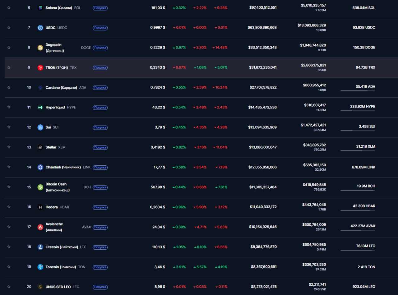The image size is (398, 295).
Task: Click the Bitcoin Cash coin logo
Action: tap(40, 187)
